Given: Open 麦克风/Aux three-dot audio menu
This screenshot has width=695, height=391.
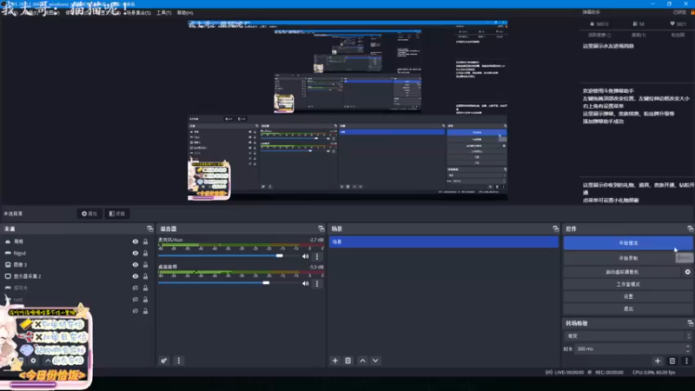Looking at the screenshot, I should [x=317, y=256].
